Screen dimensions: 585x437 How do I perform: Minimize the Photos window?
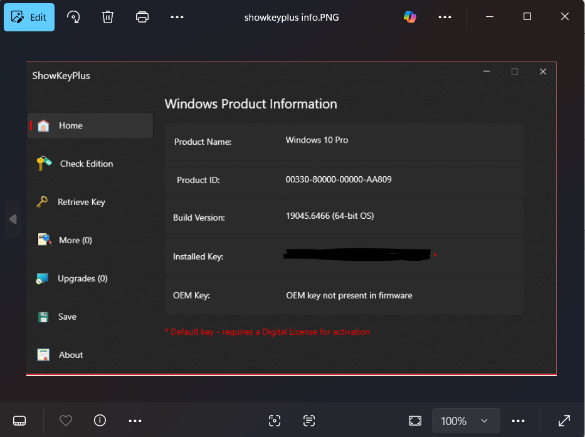[490, 17]
